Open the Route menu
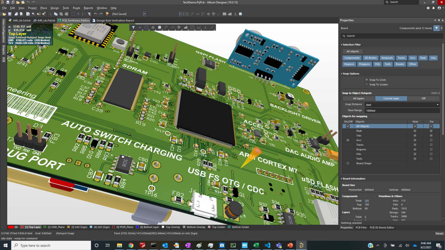 pos(76,8)
